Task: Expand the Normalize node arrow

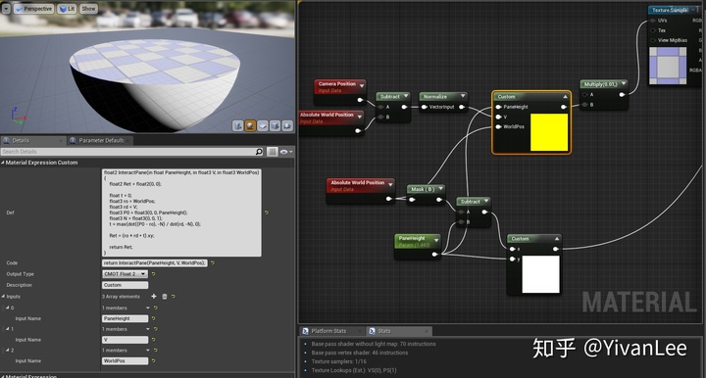Action: coord(463,96)
